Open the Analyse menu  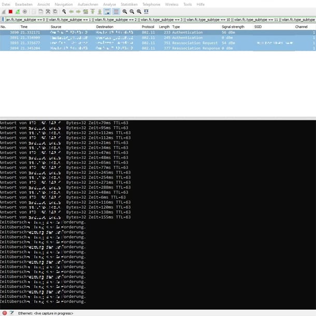tap(109, 4)
